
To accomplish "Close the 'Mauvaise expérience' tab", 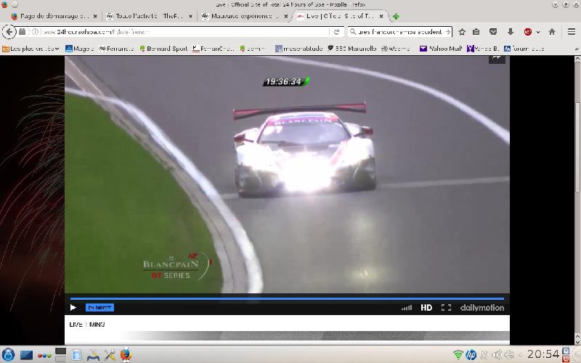I will pos(285,16).
